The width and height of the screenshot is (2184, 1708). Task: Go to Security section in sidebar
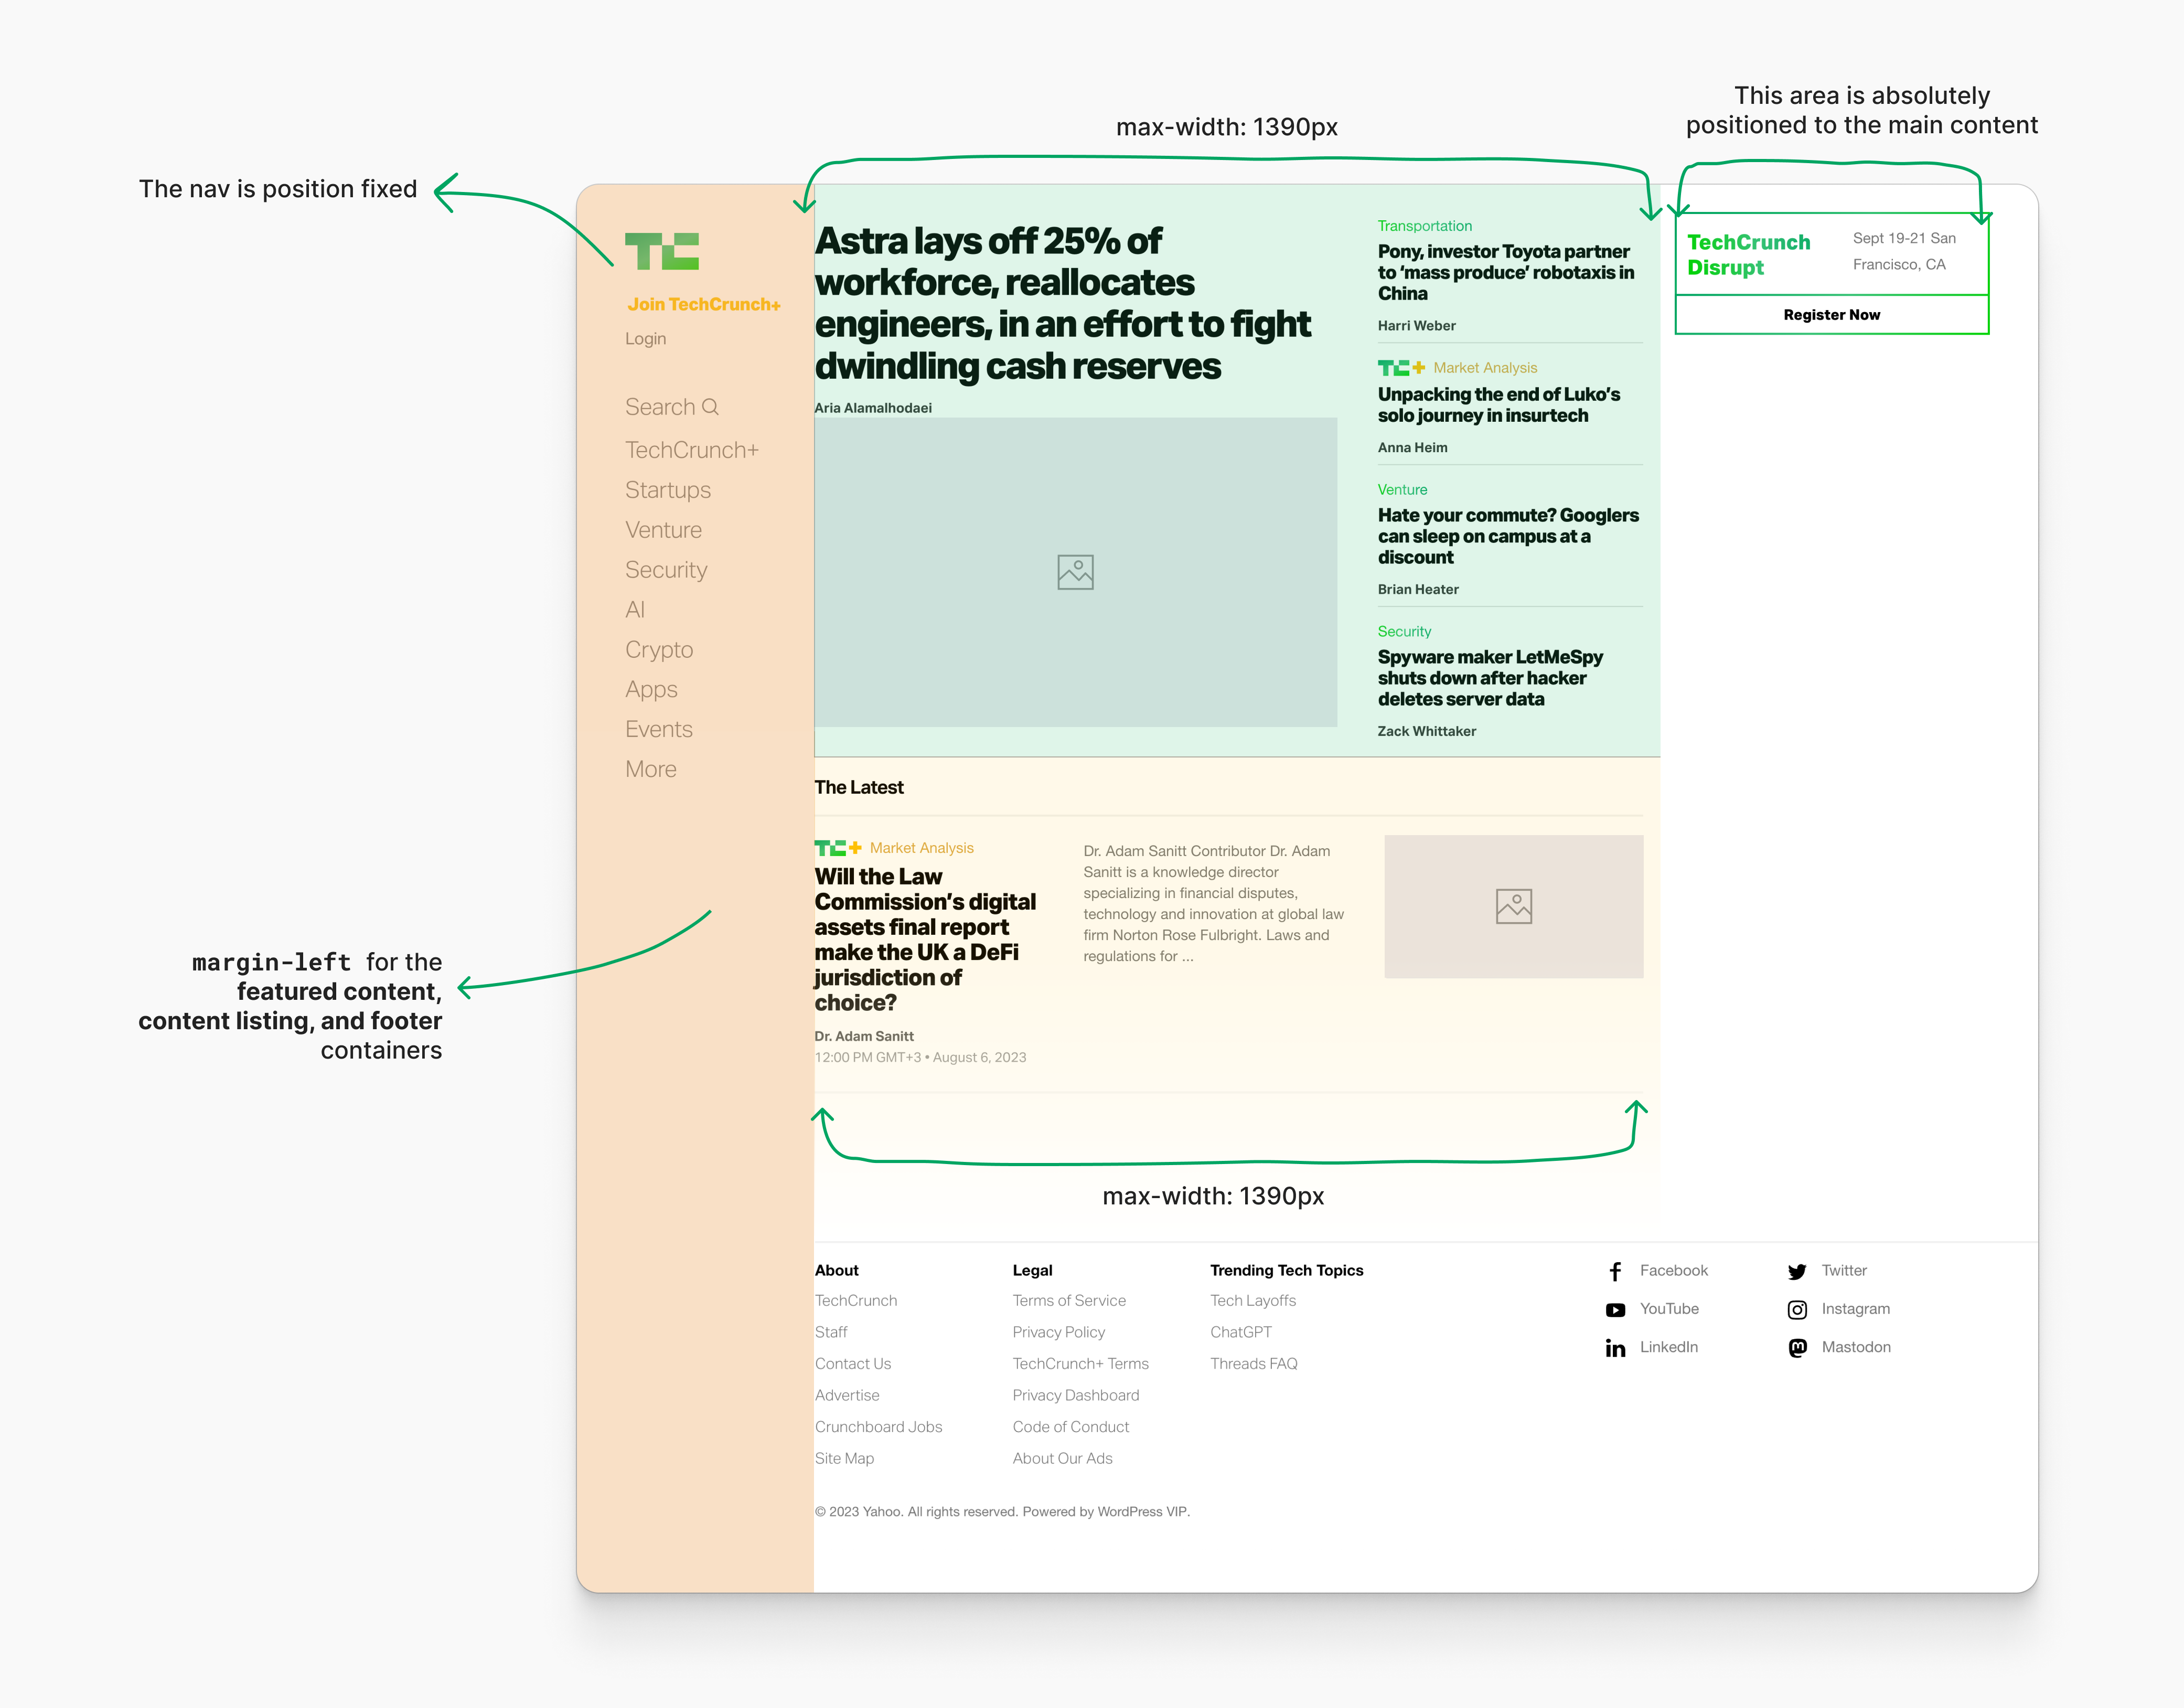(666, 570)
